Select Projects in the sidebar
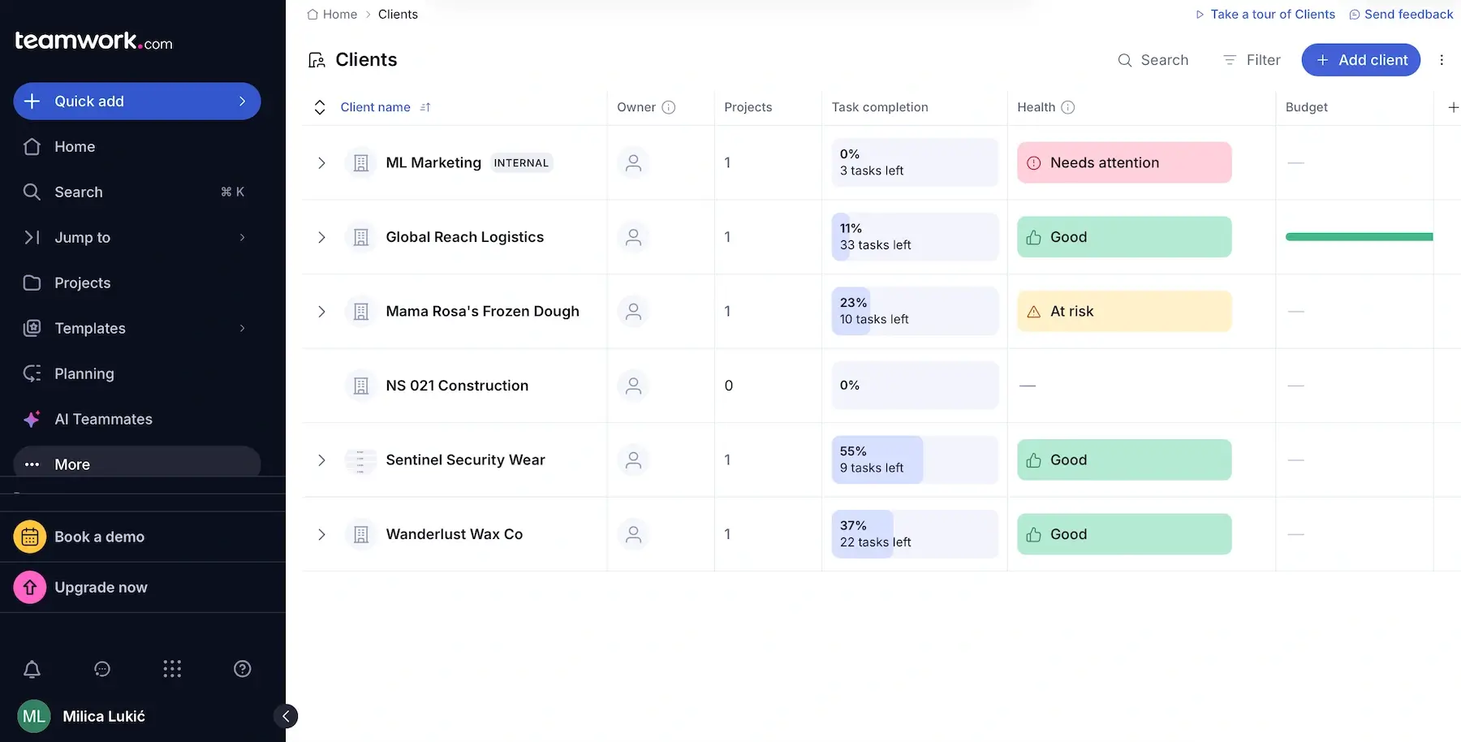 tap(82, 283)
